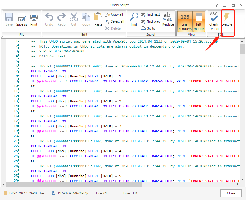This screenshot has width=246, height=200.
Task: Click the user icon in status bar
Action: point(53,193)
